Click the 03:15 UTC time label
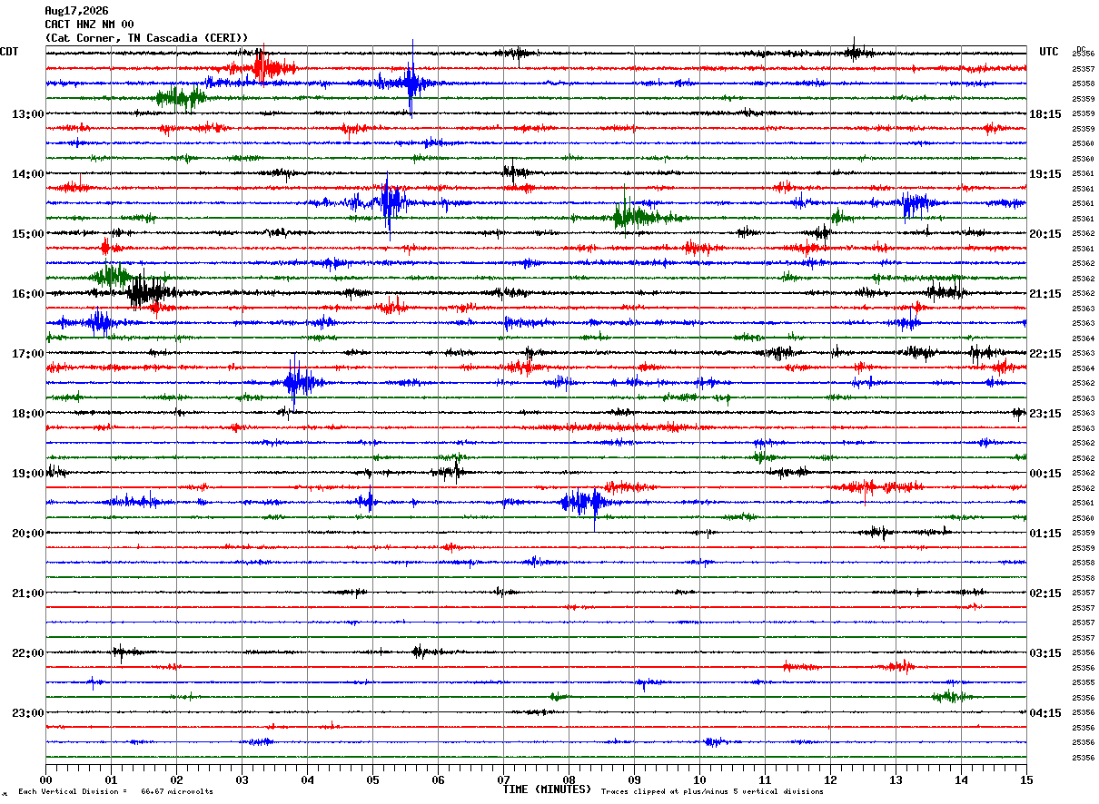 (x=1045, y=653)
